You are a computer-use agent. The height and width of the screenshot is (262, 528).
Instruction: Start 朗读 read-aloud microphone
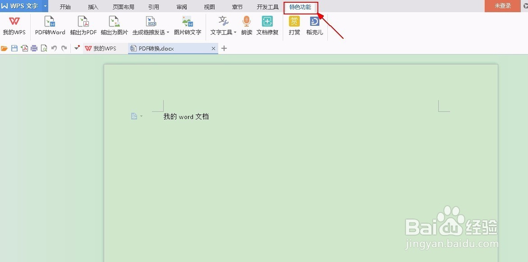[x=247, y=25]
